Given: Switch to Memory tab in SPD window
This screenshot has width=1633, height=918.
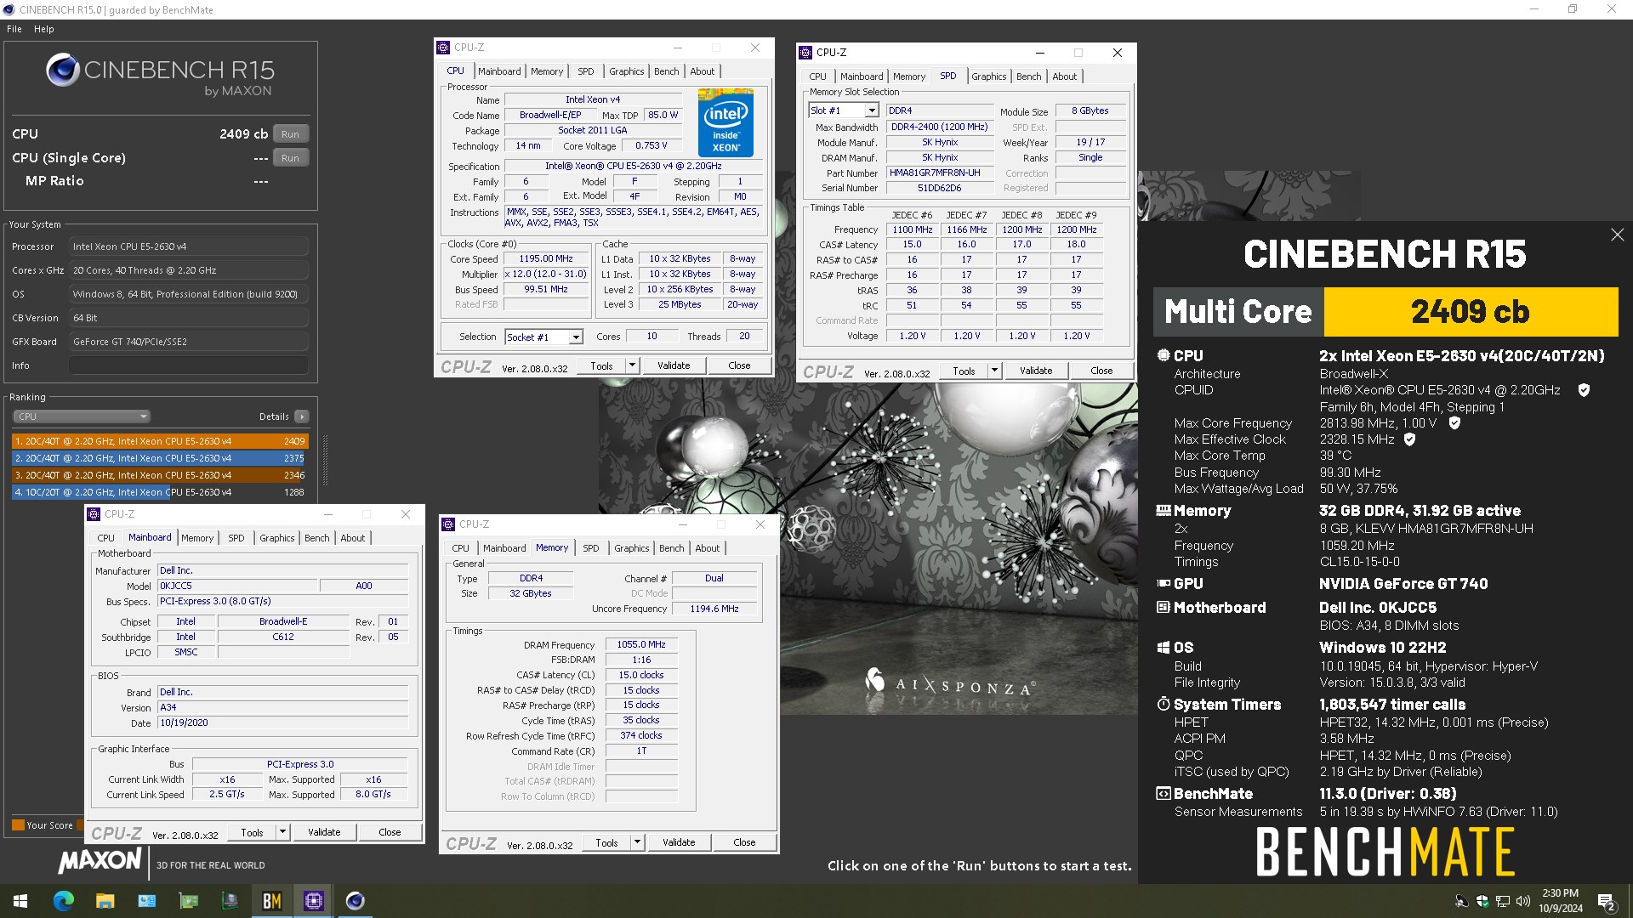Looking at the screenshot, I should point(909,76).
